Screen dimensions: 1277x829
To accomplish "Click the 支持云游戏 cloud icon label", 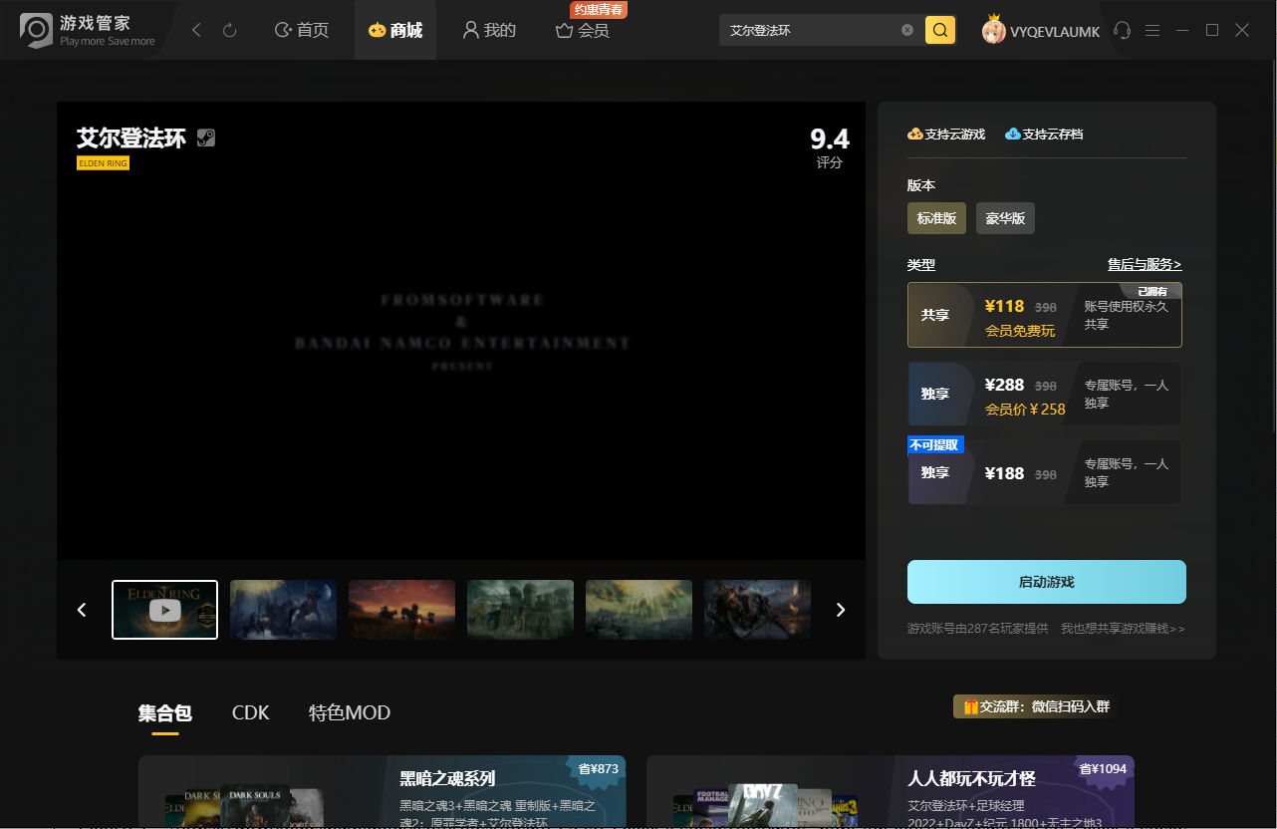I will click(946, 134).
